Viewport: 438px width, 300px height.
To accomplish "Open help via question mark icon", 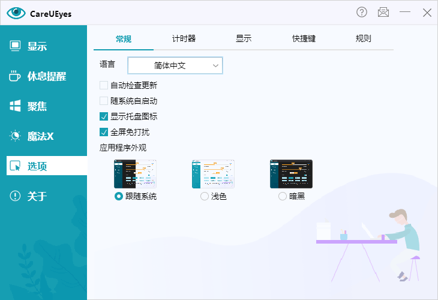I will tap(362, 12).
